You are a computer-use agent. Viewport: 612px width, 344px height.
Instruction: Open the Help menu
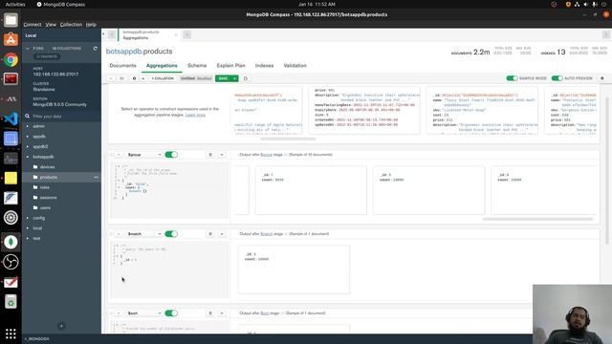click(91, 24)
